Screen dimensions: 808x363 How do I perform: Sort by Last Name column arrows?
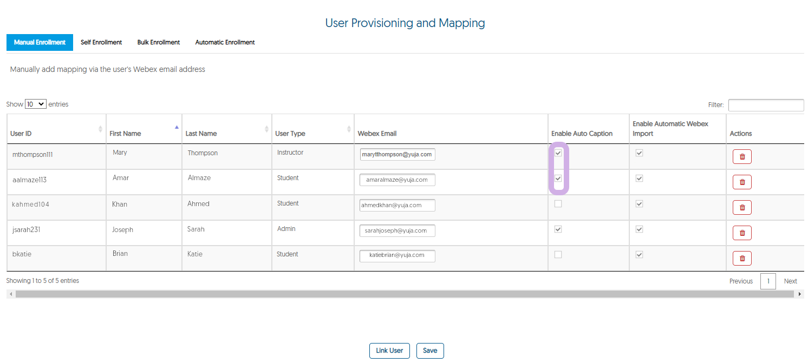266,129
